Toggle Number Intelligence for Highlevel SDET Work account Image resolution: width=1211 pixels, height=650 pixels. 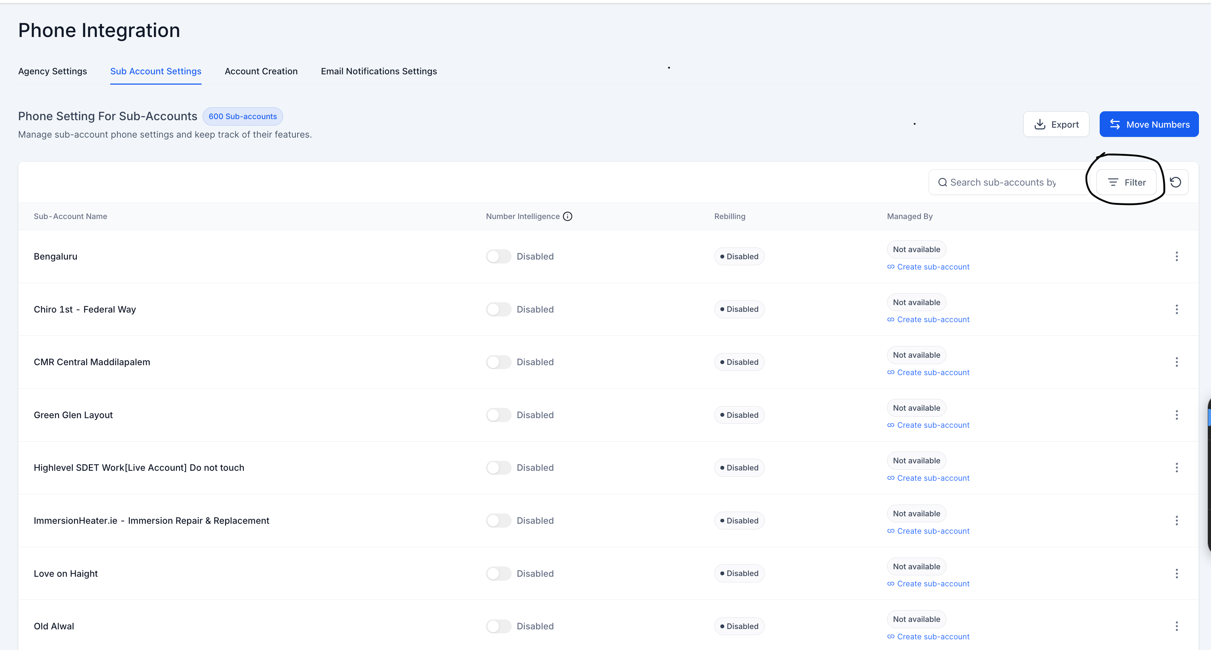coord(498,468)
